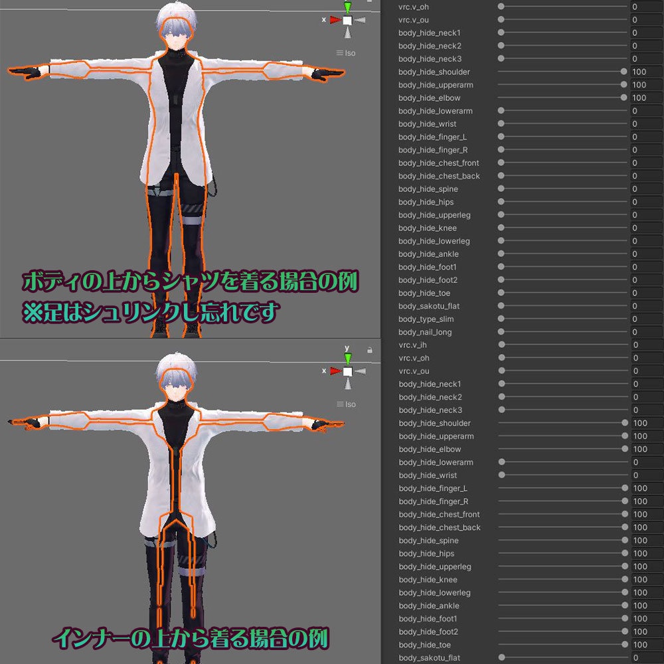
Task: Click body_hide_wrist value field in lower list
Action: 647,475
